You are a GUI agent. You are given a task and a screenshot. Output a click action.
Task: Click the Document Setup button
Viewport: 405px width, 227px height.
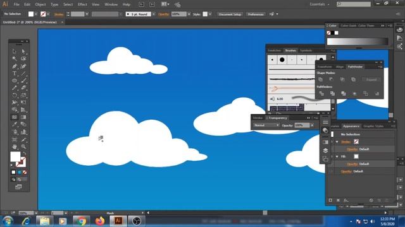pos(230,14)
